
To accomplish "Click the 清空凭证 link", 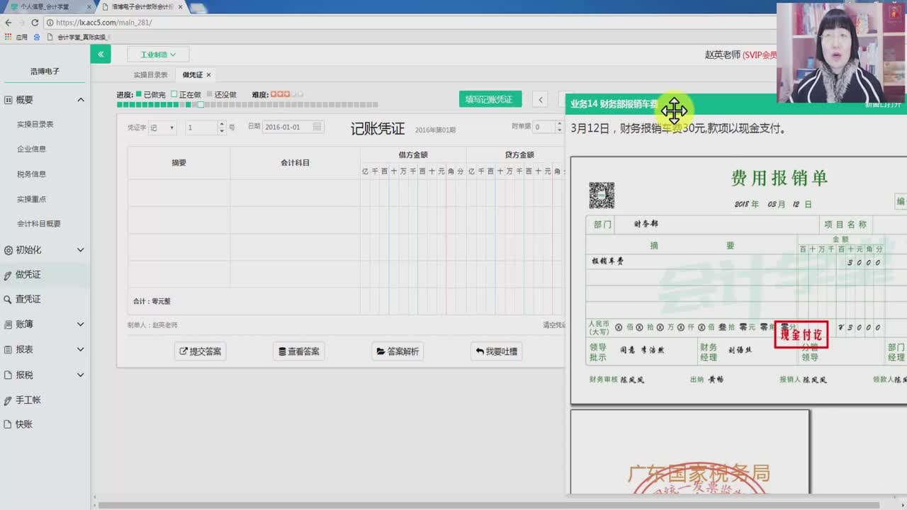I will (554, 325).
